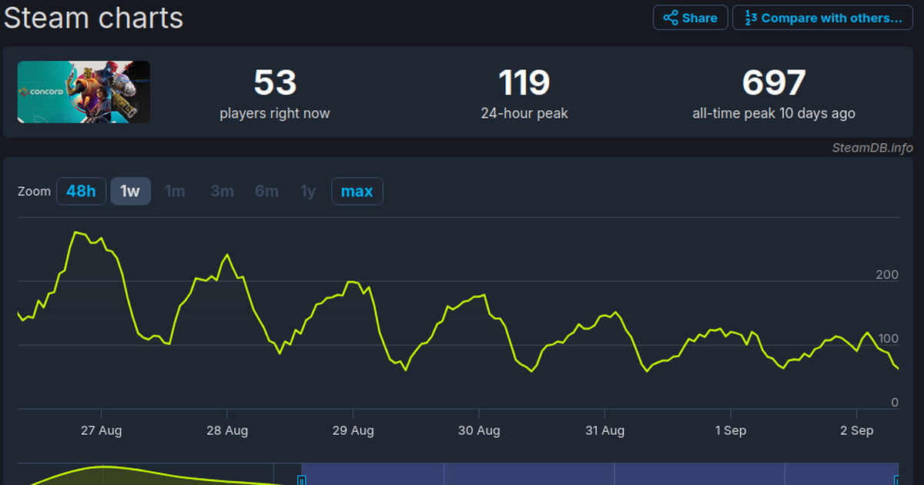Viewport: 924px width, 485px height.
Task: Click the "24-hour peak" caption
Action: [x=524, y=113]
